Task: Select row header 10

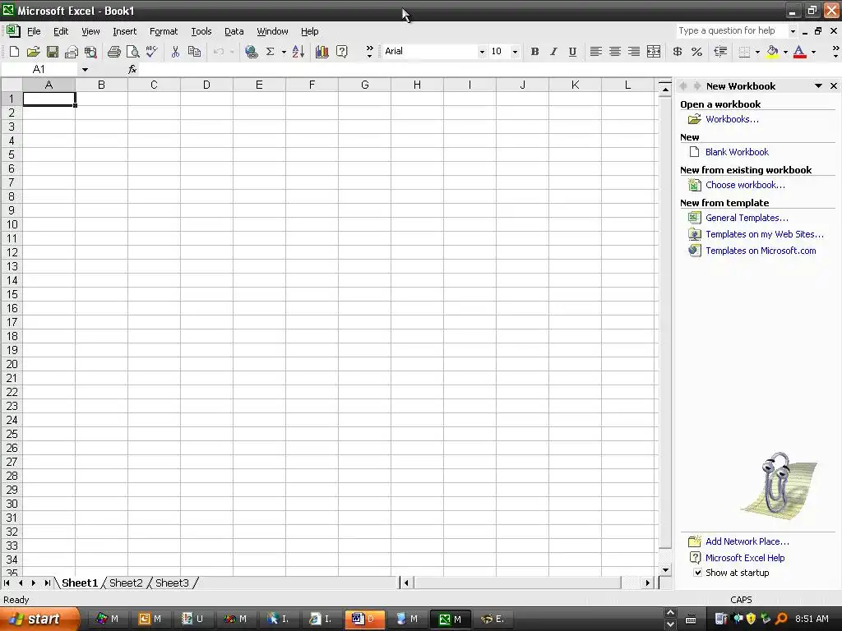Action: [x=12, y=224]
